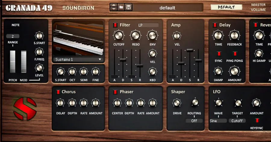Click the Filter CUTOFF knob
This screenshot has height=142, width=271.
(119, 35)
